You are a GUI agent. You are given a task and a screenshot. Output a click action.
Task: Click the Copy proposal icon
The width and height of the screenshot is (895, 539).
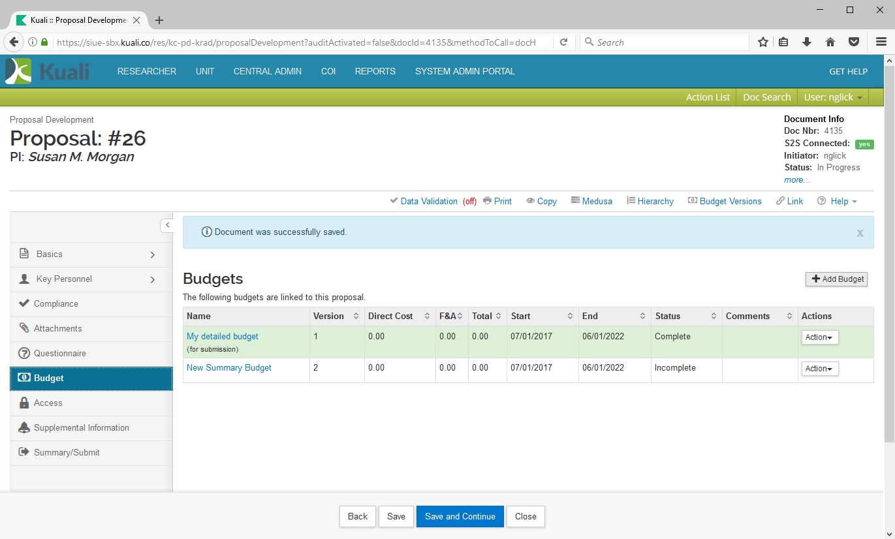click(x=531, y=201)
